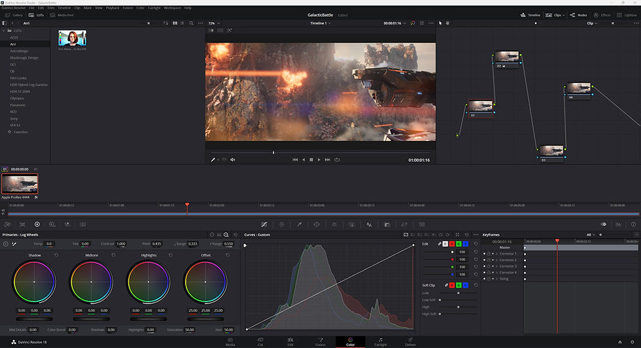Select node 04 in node graph
This screenshot has height=348, width=641.
578,91
